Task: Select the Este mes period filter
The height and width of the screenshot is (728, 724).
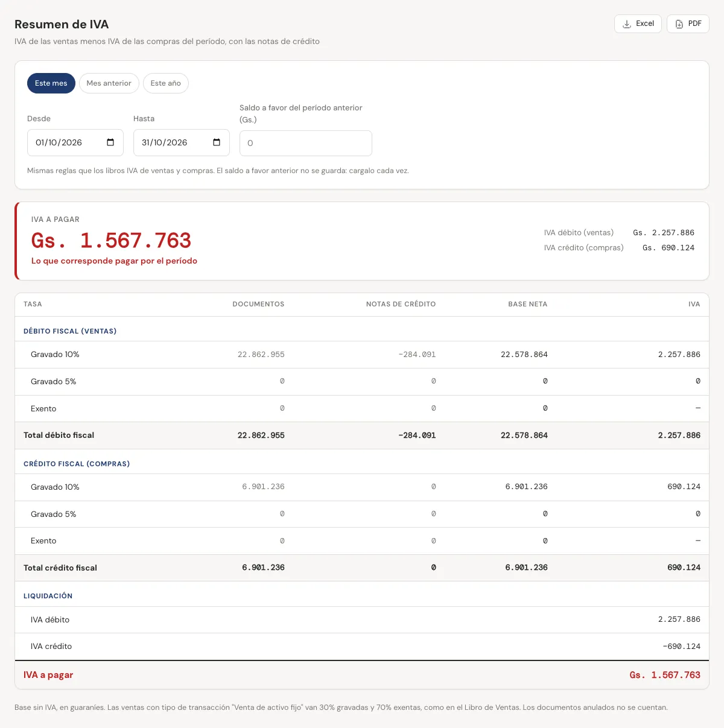Action: tap(51, 83)
